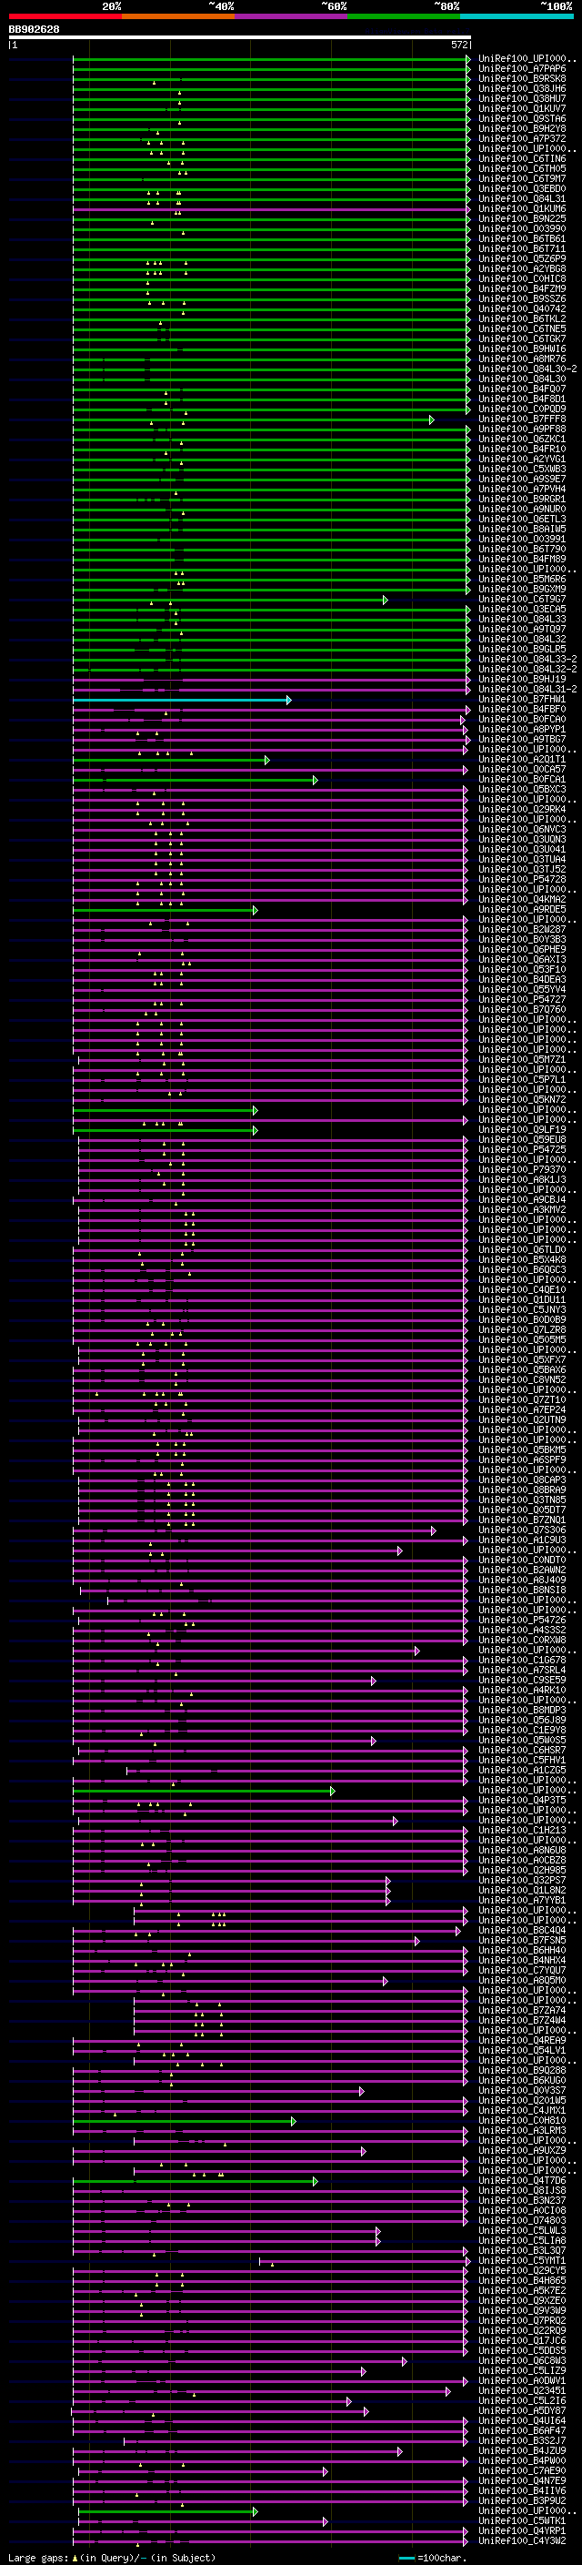Select hit UniRef100_Q5M7Z1

point(521,1059)
